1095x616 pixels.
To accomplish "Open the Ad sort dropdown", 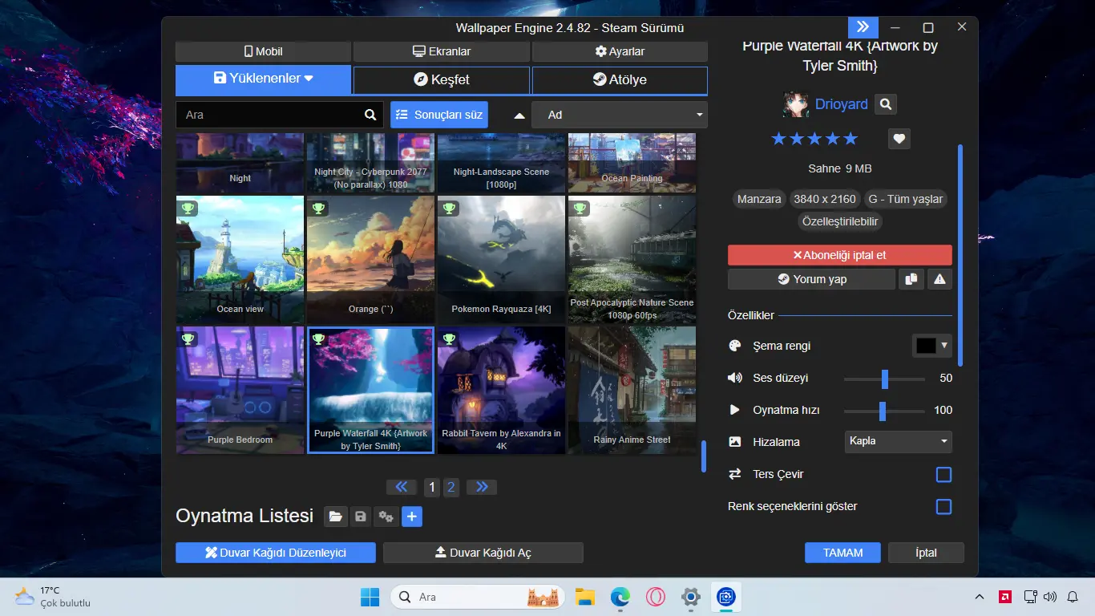I will point(620,115).
